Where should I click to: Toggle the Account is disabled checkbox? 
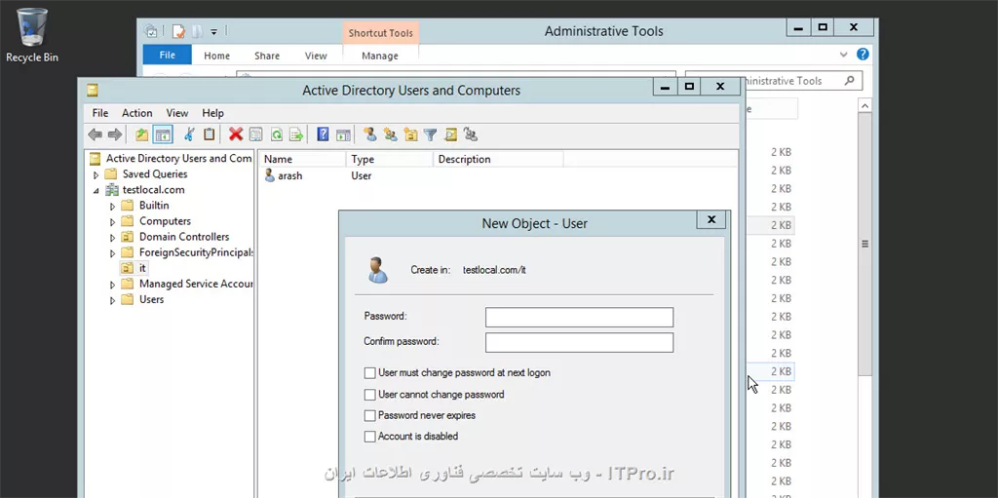coord(369,437)
